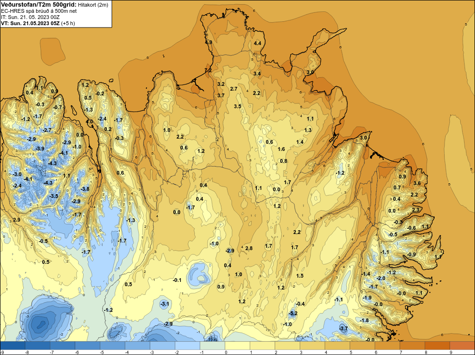This screenshot has width=475, height=355.
Task: Click the "9" label on the colour scale
Action: pos(451,352)
